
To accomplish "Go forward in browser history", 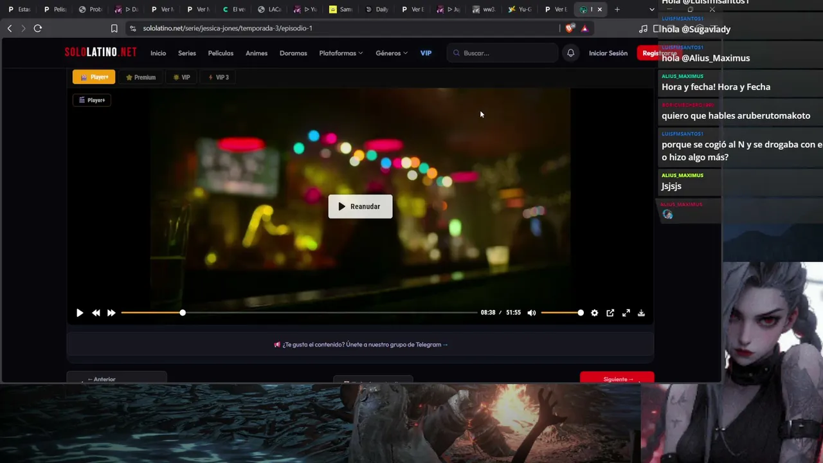I will click(x=24, y=28).
